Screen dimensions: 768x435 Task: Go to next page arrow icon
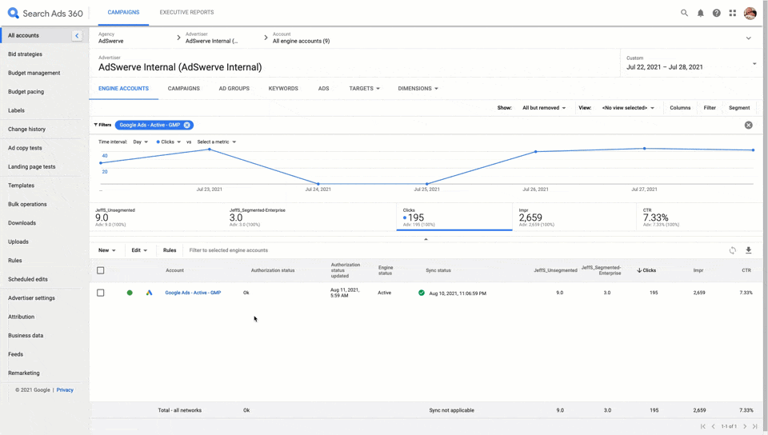coord(745,426)
